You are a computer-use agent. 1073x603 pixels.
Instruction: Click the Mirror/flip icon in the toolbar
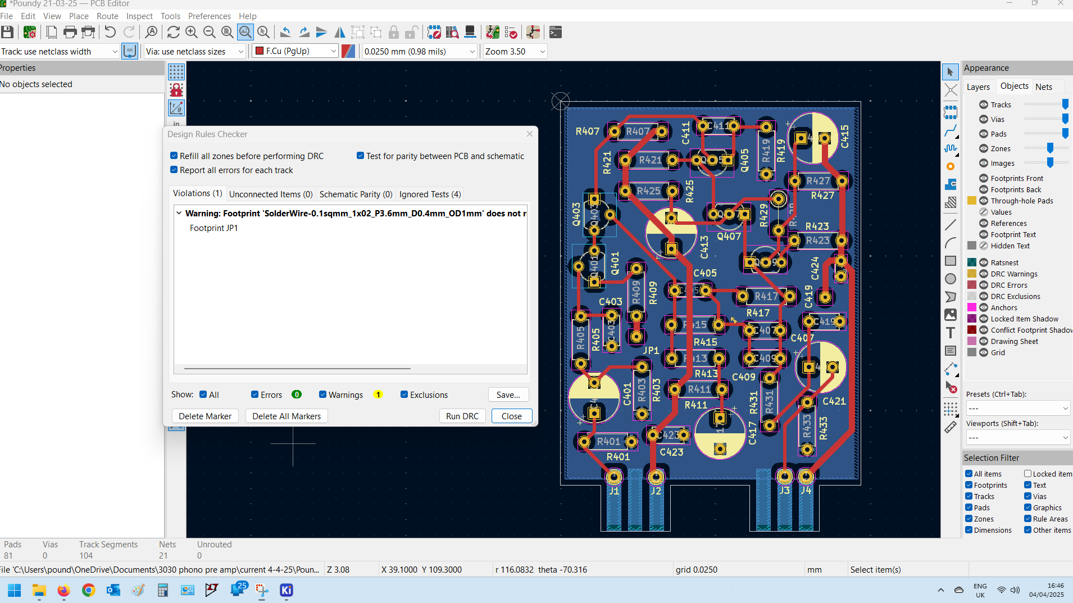pos(340,32)
